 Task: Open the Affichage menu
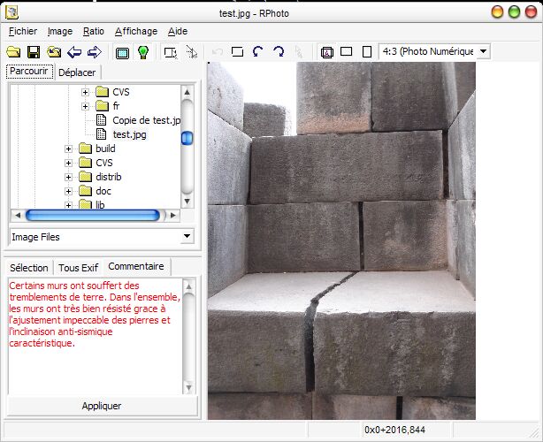point(136,31)
